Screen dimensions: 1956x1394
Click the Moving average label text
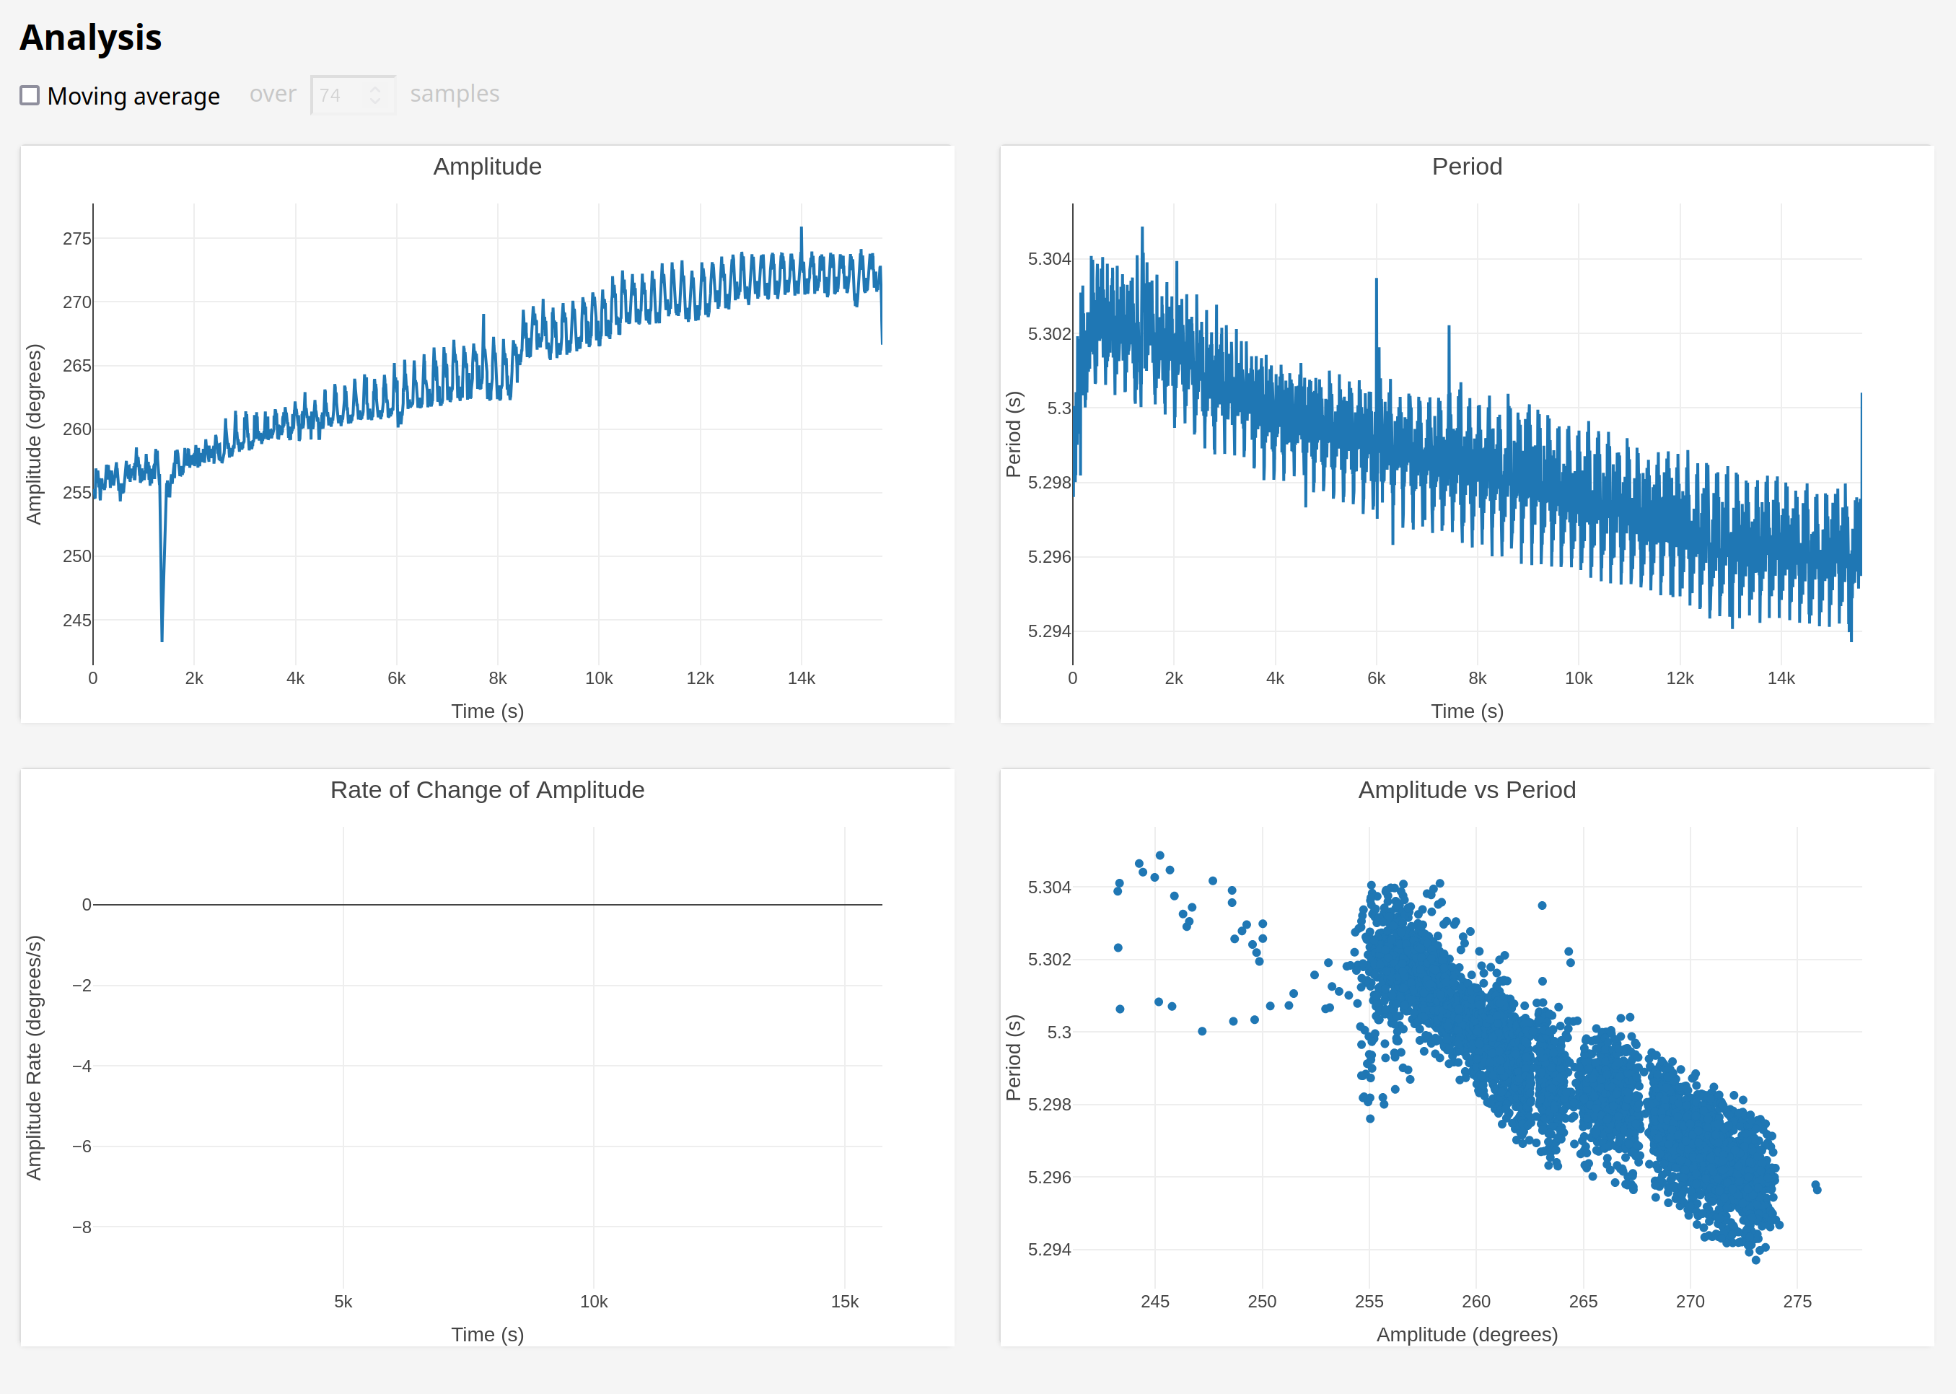[133, 96]
